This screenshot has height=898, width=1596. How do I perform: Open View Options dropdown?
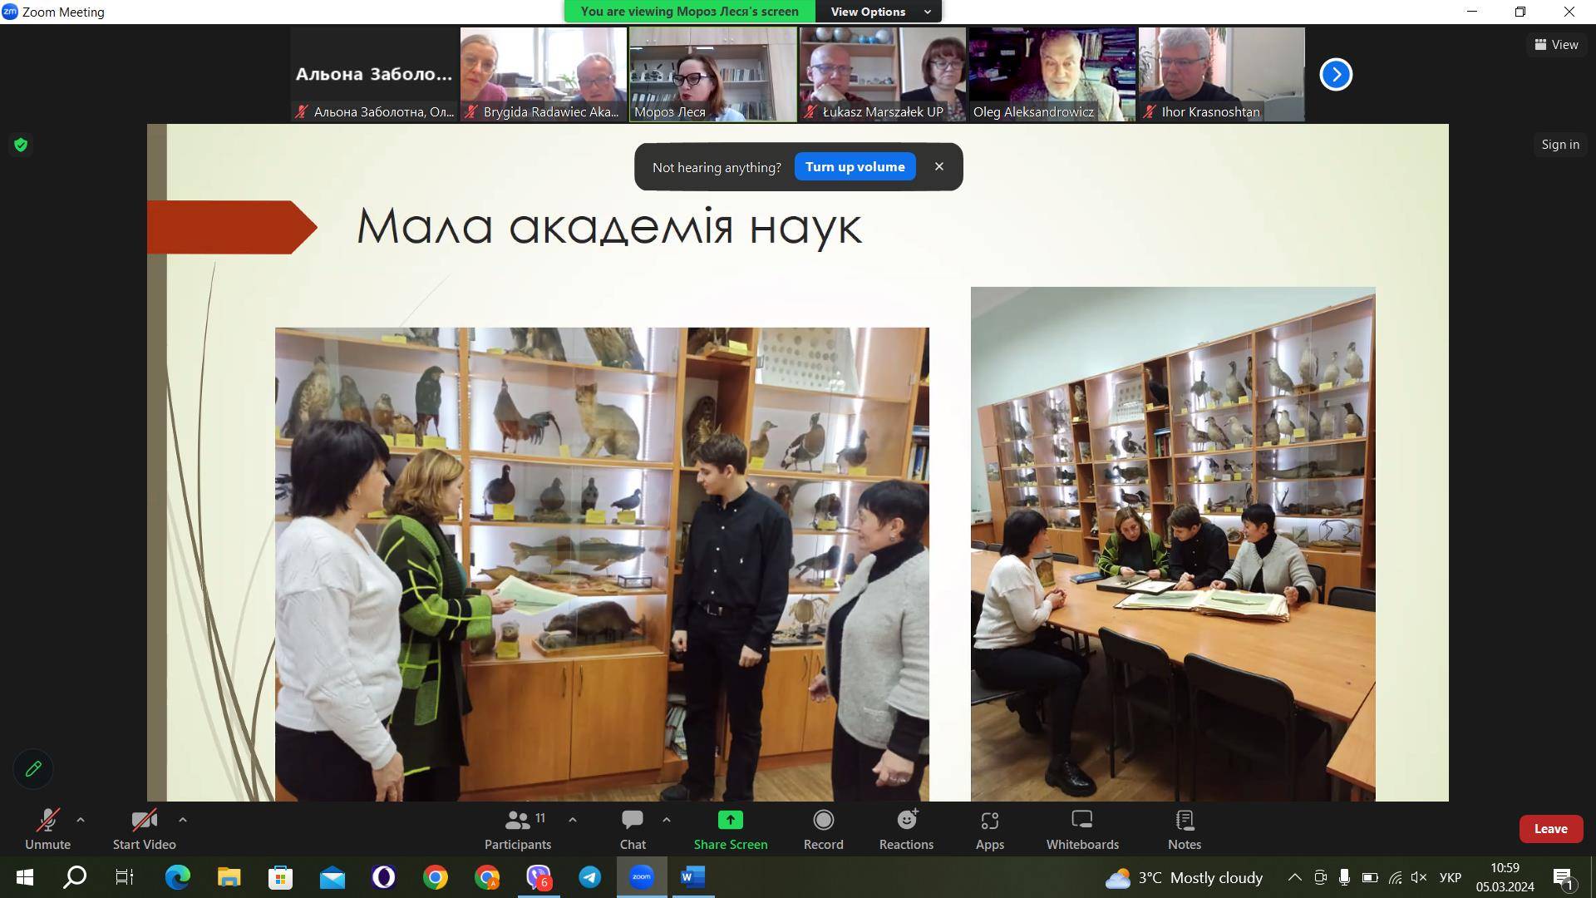pos(879,12)
